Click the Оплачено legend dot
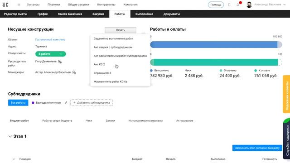The height and width of the screenshot is (163, 290). tap(221, 71)
